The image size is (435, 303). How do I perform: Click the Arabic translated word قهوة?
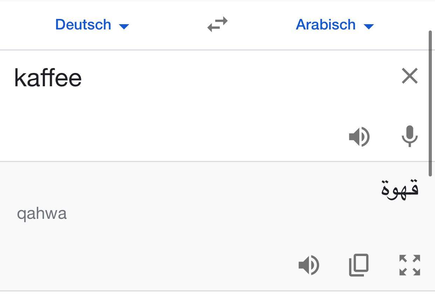pos(400,189)
